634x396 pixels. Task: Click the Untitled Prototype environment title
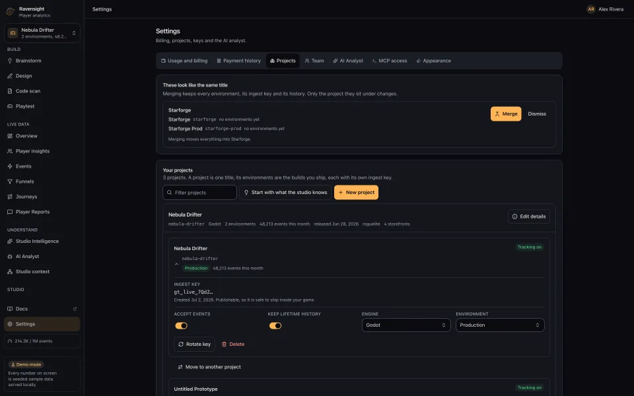[x=195, y=389]
